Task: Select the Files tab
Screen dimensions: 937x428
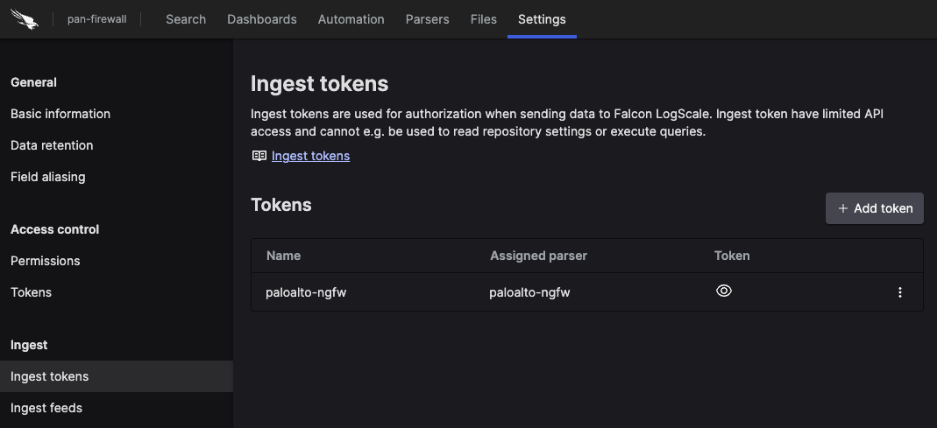Action: click(484, 19)
